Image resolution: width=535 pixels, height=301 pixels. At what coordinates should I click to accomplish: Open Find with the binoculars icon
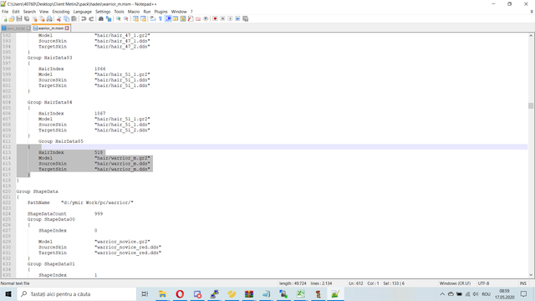101,18
